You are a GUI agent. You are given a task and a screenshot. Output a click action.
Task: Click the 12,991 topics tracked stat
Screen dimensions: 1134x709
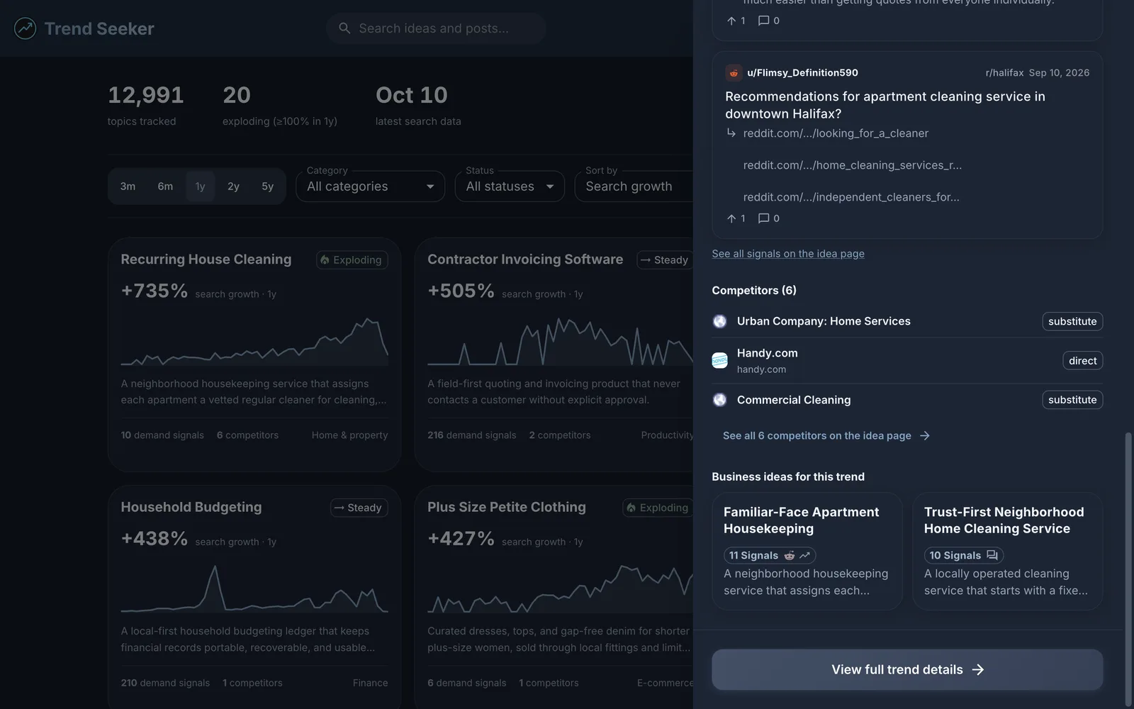(145, 105)
